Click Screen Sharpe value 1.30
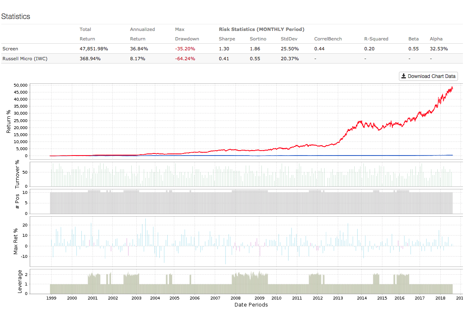This screenshot has height=309, width=465. (x=224, y=49)
